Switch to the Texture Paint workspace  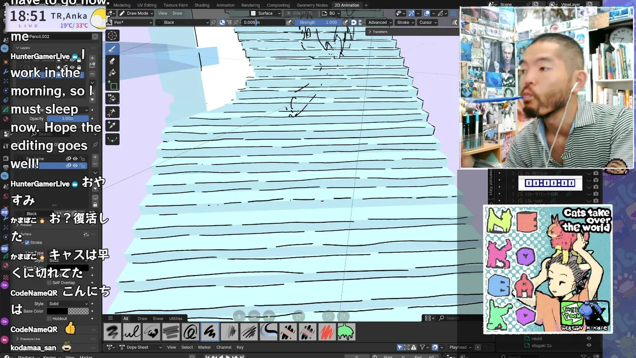click(175, 5)
